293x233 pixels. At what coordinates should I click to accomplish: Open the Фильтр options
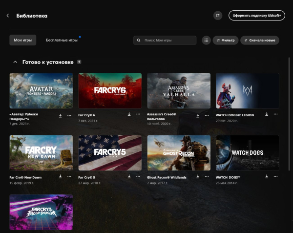coord(226,40)
